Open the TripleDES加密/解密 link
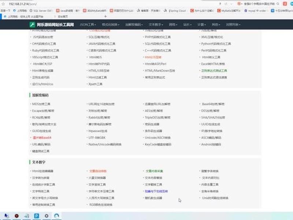Screen dimensions: 293x220 [x=157, y=117]
